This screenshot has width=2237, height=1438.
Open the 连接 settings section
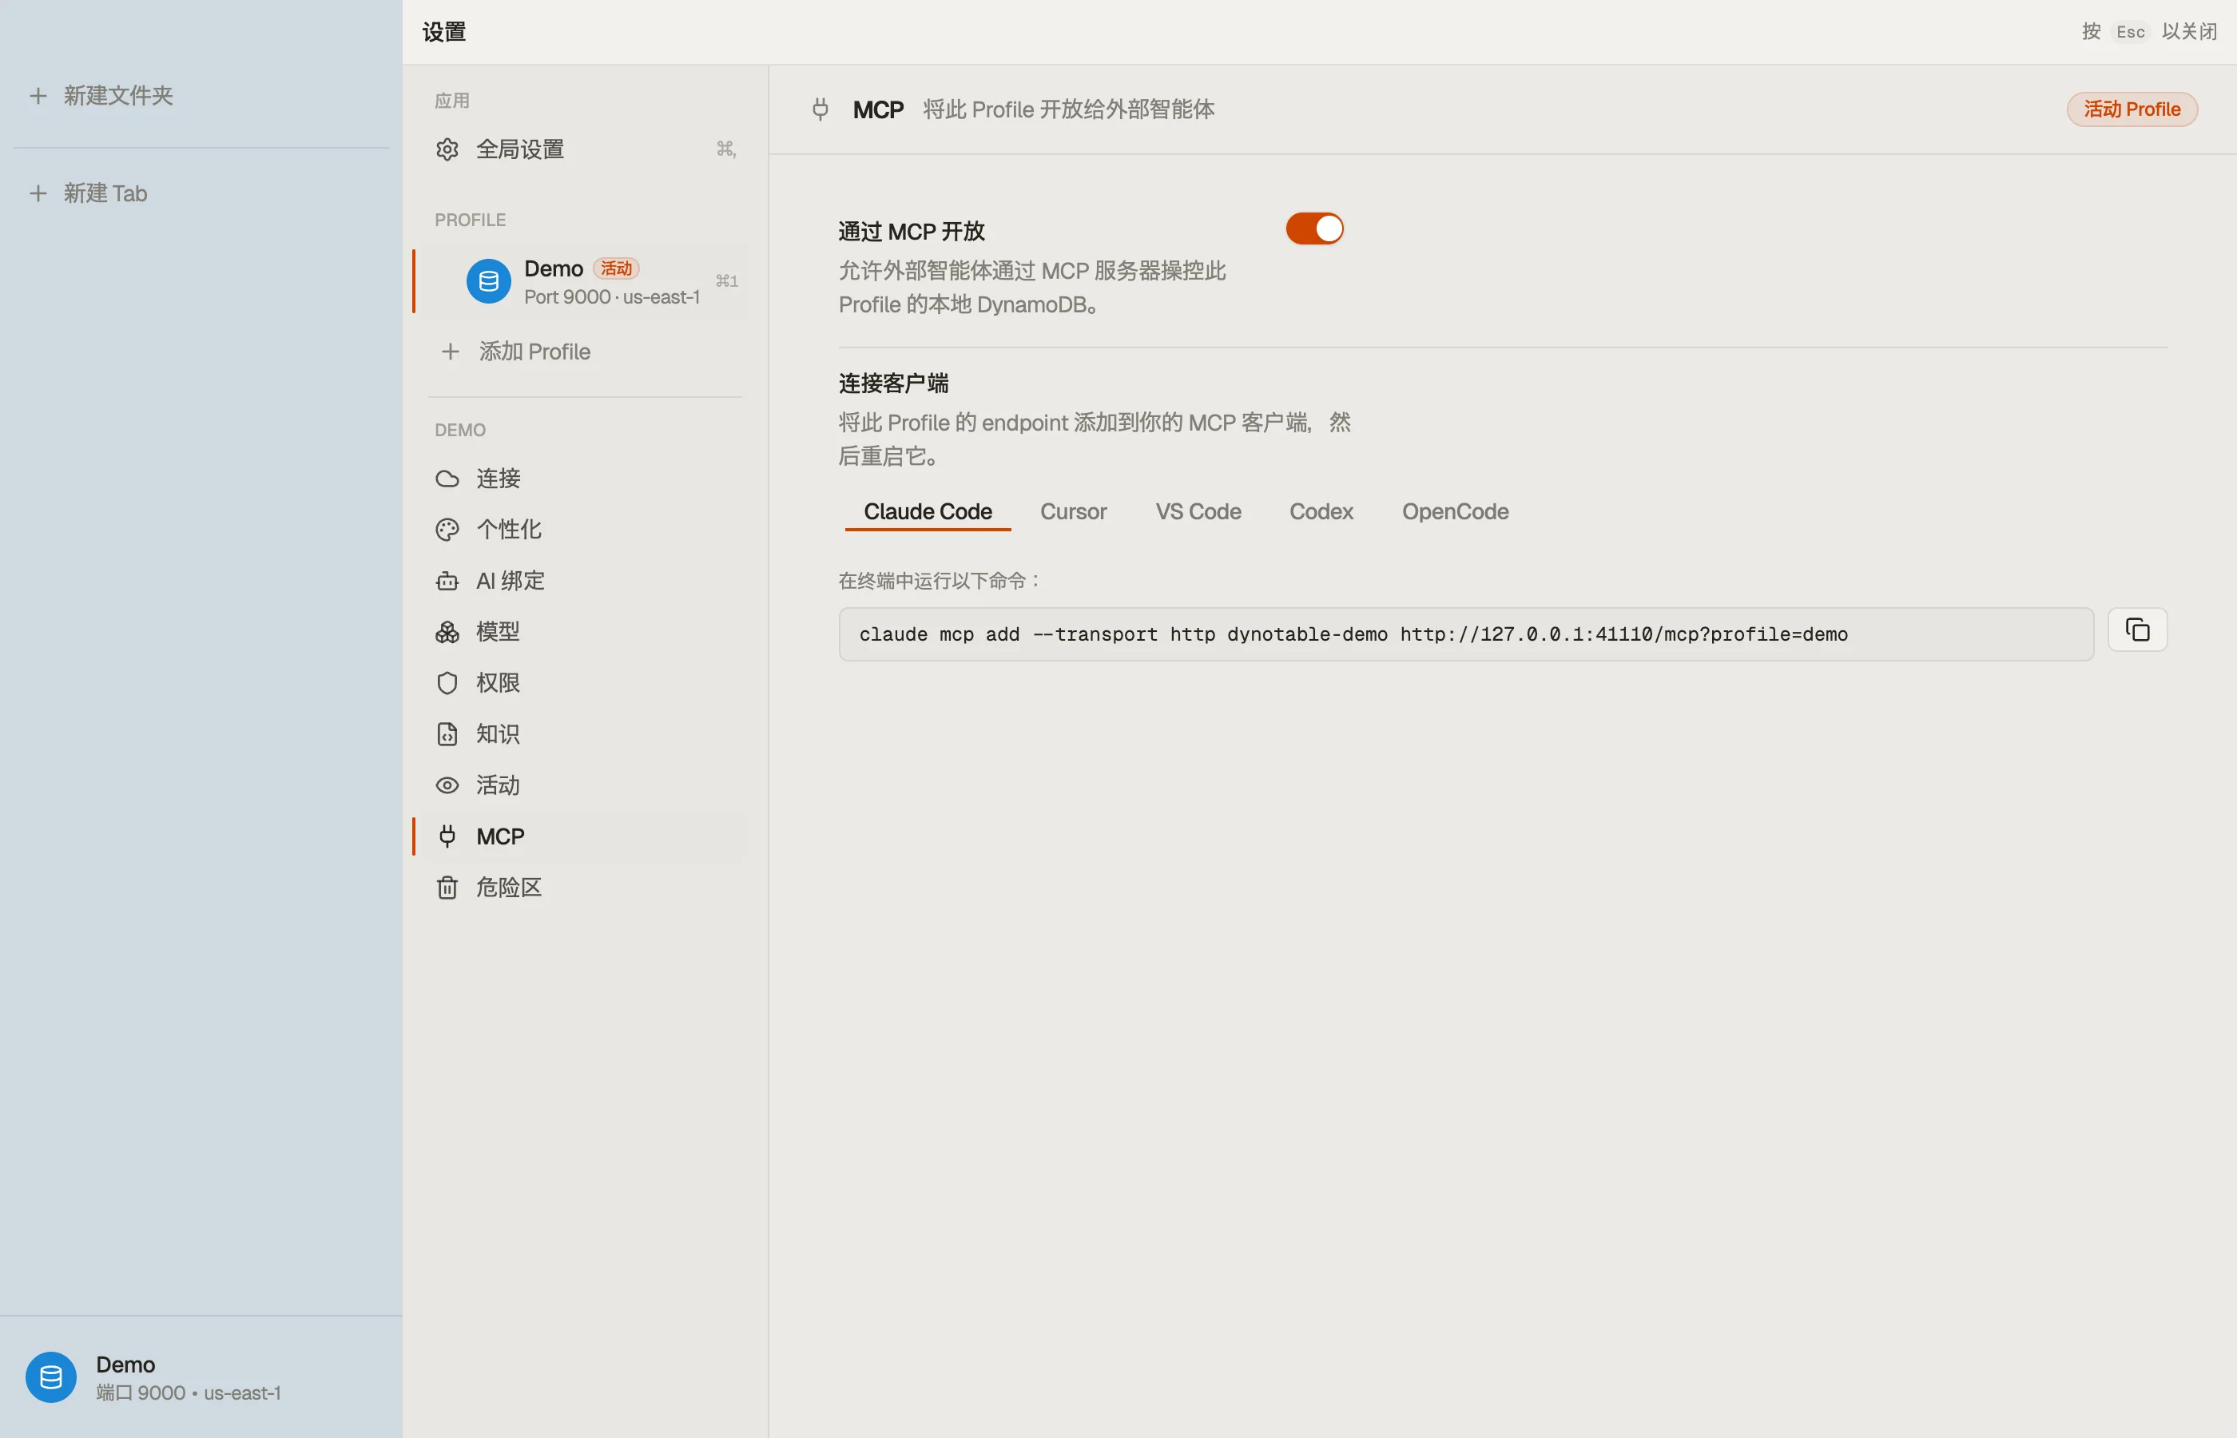(585, 479)
